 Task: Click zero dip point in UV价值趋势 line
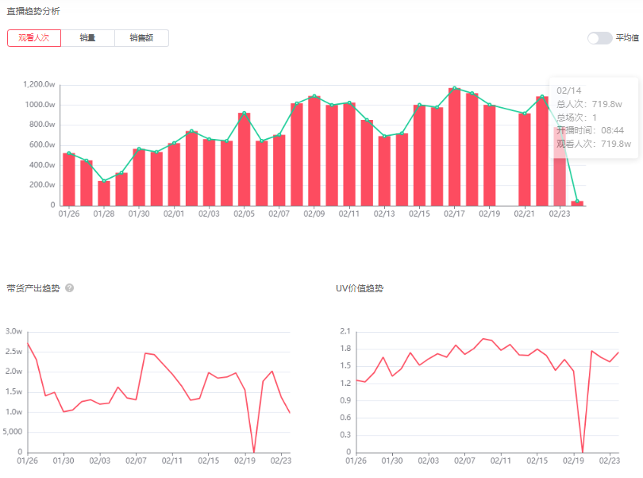click(x=583, y=452)
